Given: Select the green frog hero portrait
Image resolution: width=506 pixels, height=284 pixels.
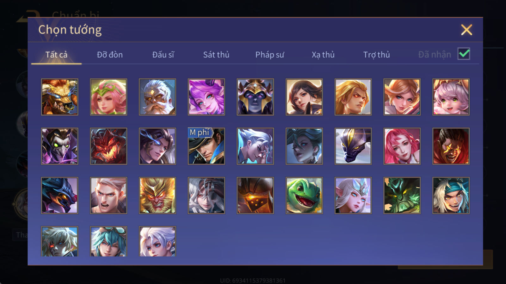Looking at the screenshot, I should click(304, 195).
